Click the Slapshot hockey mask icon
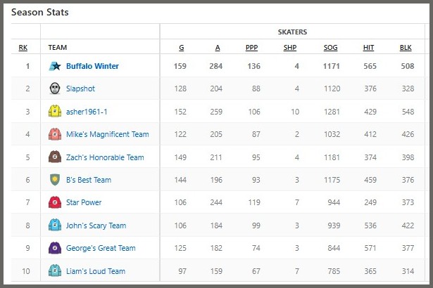The width and height of the screenshot is (433, 288). [55, 89]
